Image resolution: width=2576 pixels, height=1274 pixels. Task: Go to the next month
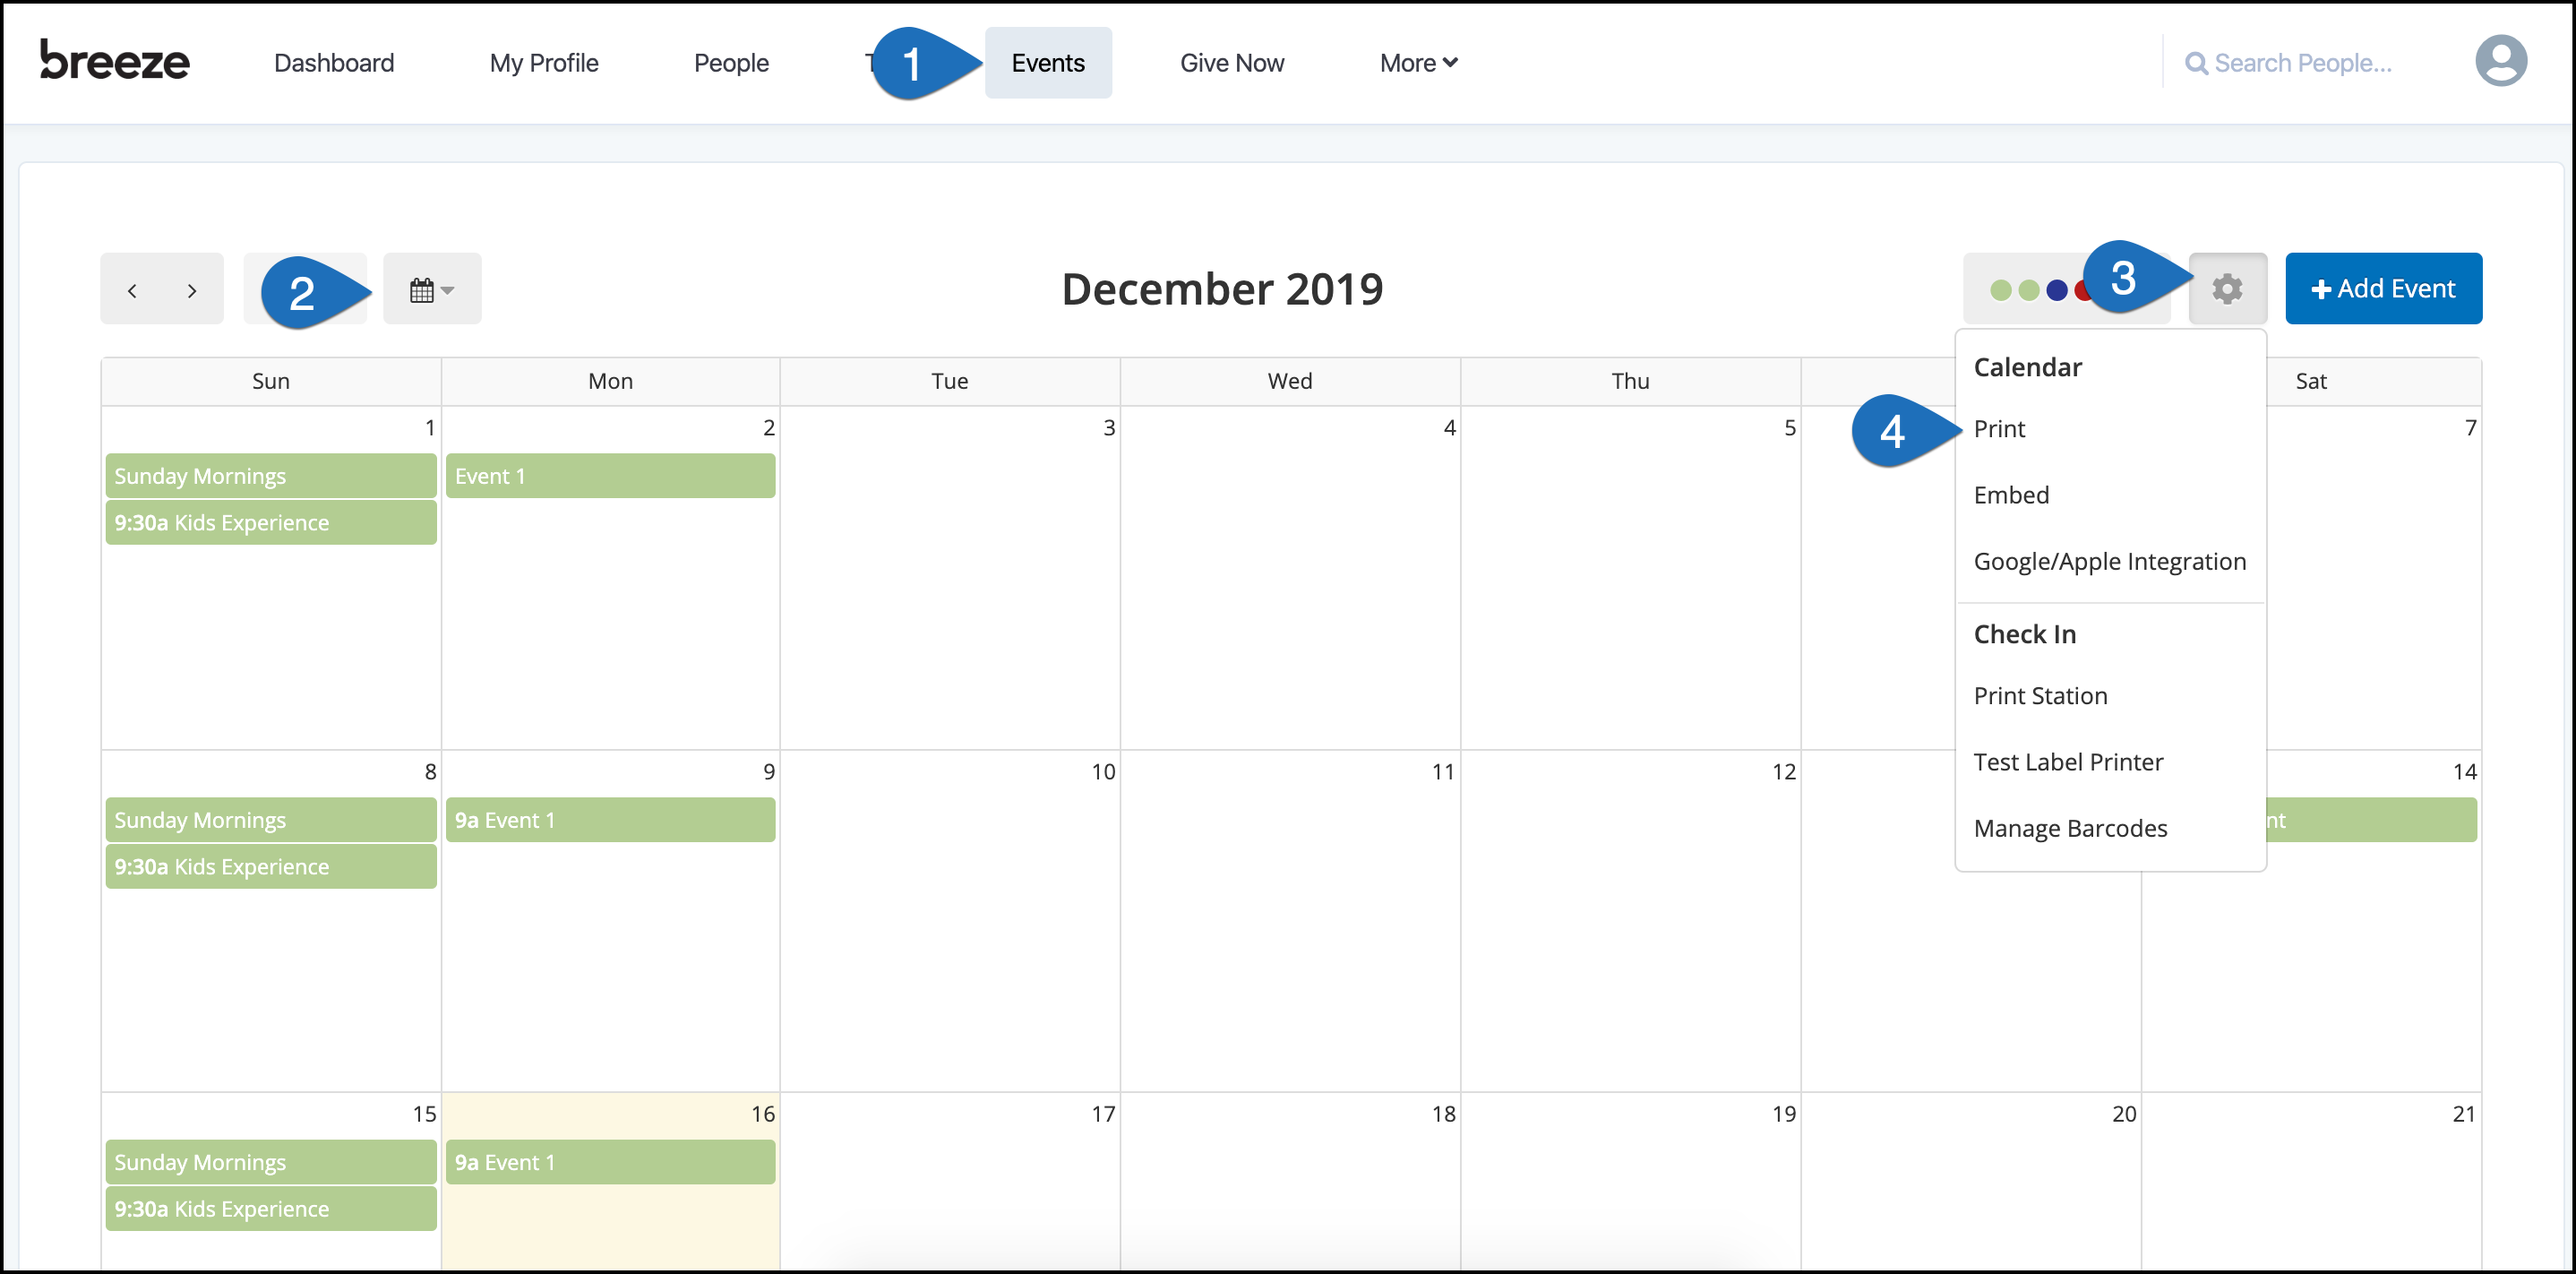[192, 290]
